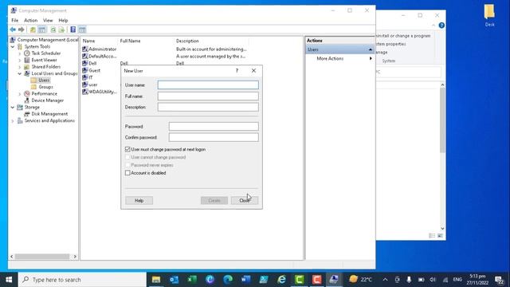
Task: Expand the Services and Applications node
Action: pyautogui.click(x=13, y=120)
